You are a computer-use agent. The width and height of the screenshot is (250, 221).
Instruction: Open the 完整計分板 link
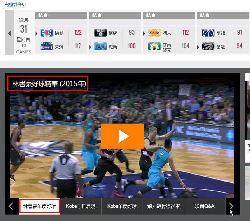coord(15,5)
